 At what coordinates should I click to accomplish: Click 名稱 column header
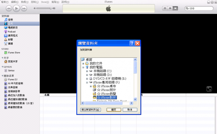point(47,95)
